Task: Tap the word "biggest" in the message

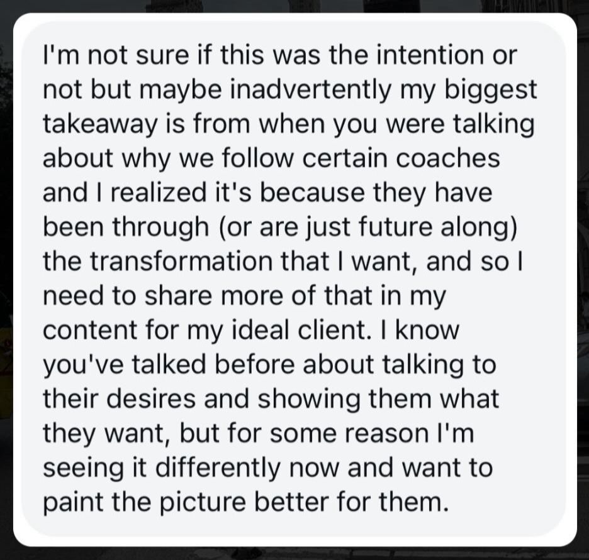Action: [491, 90]
